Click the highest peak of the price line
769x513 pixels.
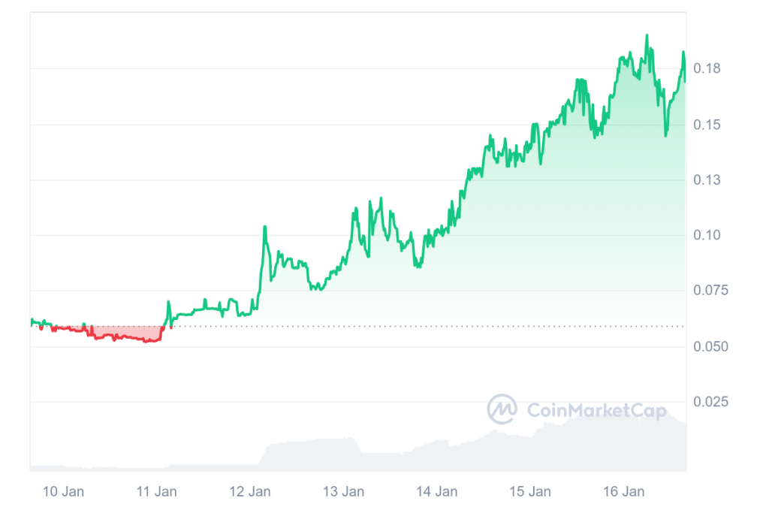[x=647, y=35]
